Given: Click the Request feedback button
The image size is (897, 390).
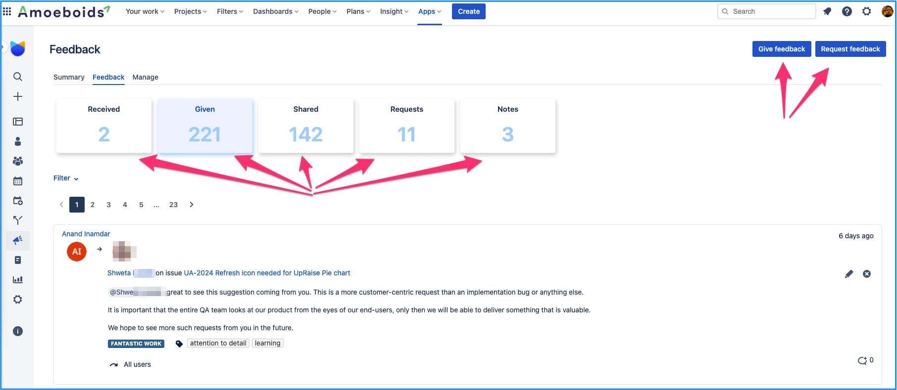Looking at the screenshot, I should 850,49.
